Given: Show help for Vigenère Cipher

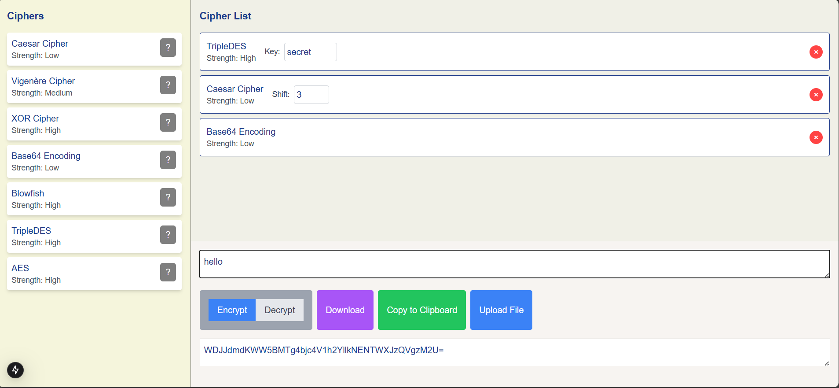Looking at the screenshot, I should 168,85.
